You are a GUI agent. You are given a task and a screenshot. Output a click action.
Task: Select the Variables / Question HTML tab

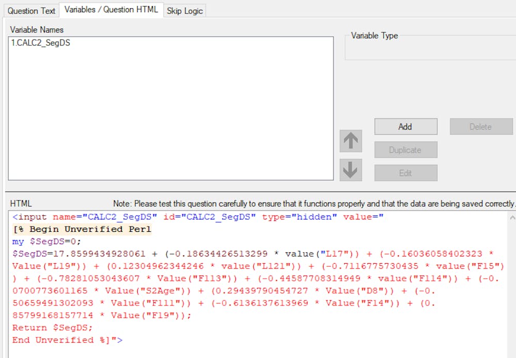tap(111, 9)
